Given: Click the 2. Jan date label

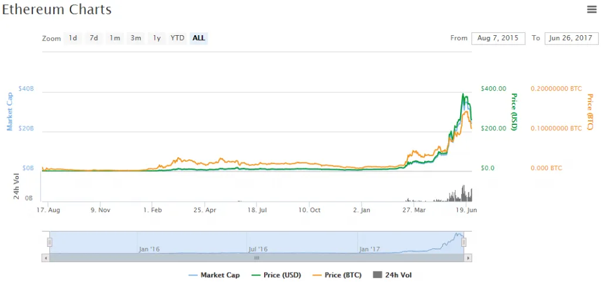Looking at the screenshot, I should tap(362, 210).
